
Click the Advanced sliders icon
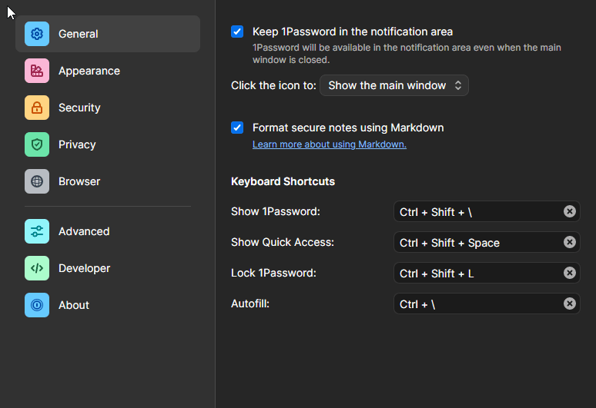coord(37,231)
